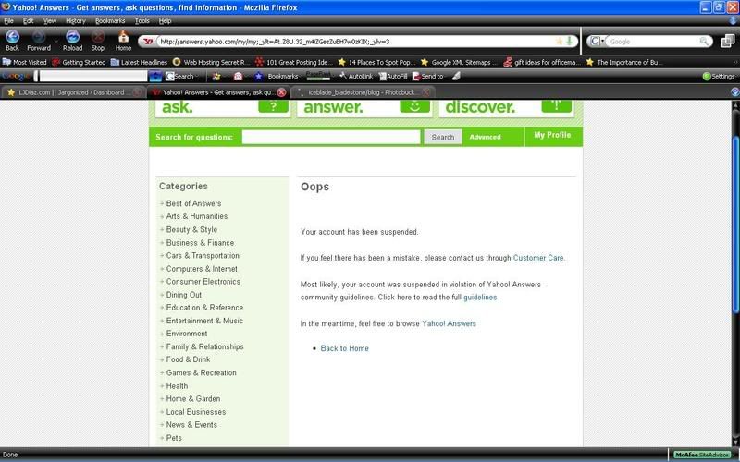Open Google toolbar Bookmarks
This screenshot has height=462, width=740.
[277, 76]
